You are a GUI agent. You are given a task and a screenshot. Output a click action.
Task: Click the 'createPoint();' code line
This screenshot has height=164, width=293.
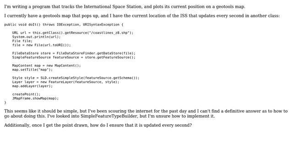[27, 94]
